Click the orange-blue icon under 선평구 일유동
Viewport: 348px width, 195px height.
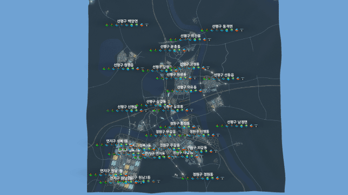click(187, 110)
